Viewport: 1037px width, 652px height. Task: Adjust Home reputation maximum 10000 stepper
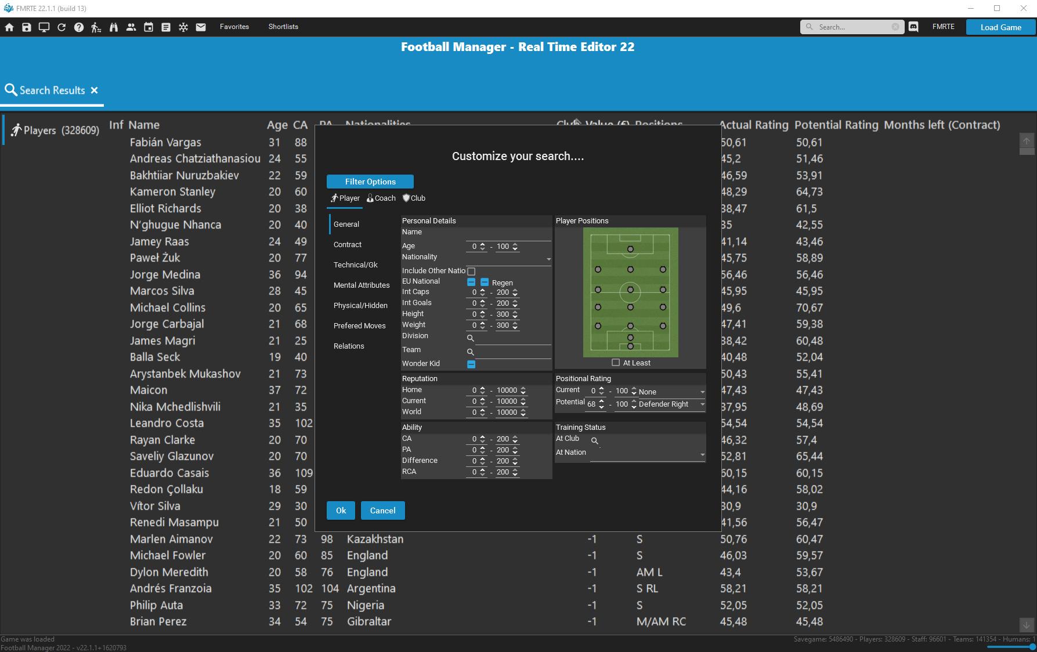(x=523, y=390)
